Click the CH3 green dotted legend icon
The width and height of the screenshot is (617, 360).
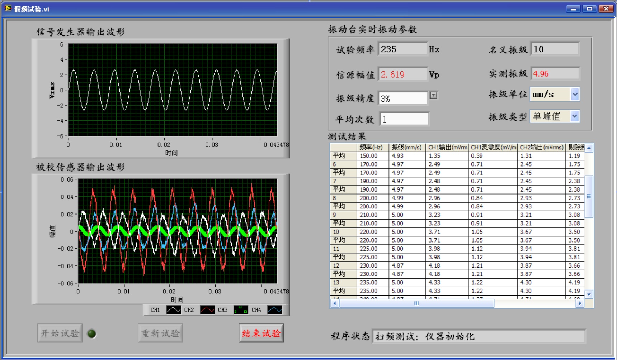click(x=241, y=310)
